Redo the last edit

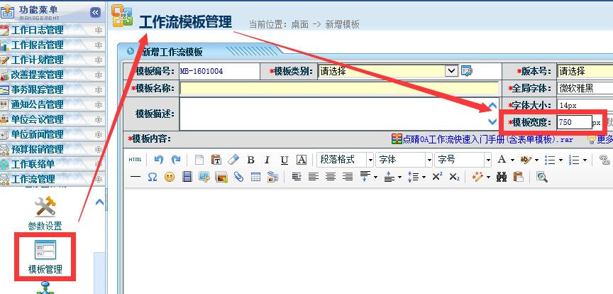point(177,160)
